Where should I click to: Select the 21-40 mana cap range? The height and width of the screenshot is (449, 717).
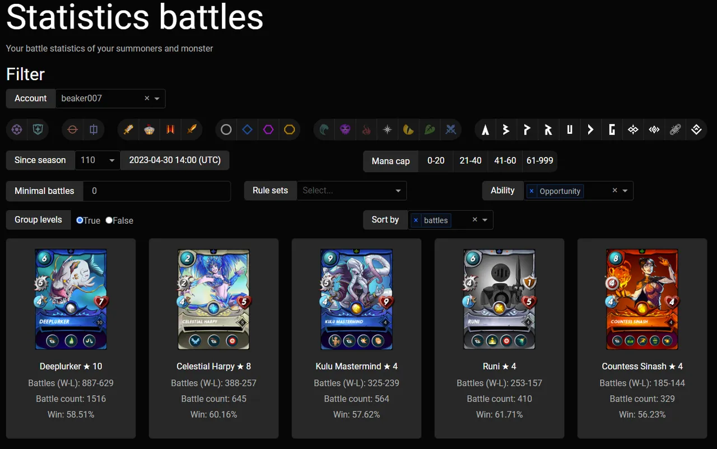[471, 161]
